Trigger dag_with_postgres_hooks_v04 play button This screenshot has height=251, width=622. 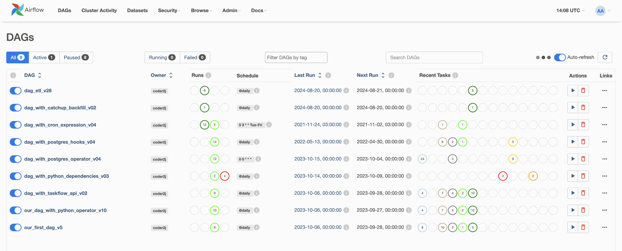click(x=573, y=142)
